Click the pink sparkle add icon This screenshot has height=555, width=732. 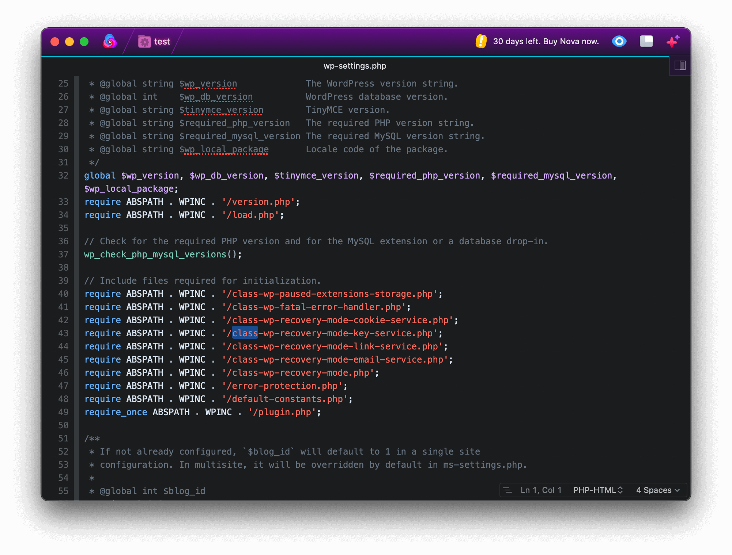click(673, 41)
